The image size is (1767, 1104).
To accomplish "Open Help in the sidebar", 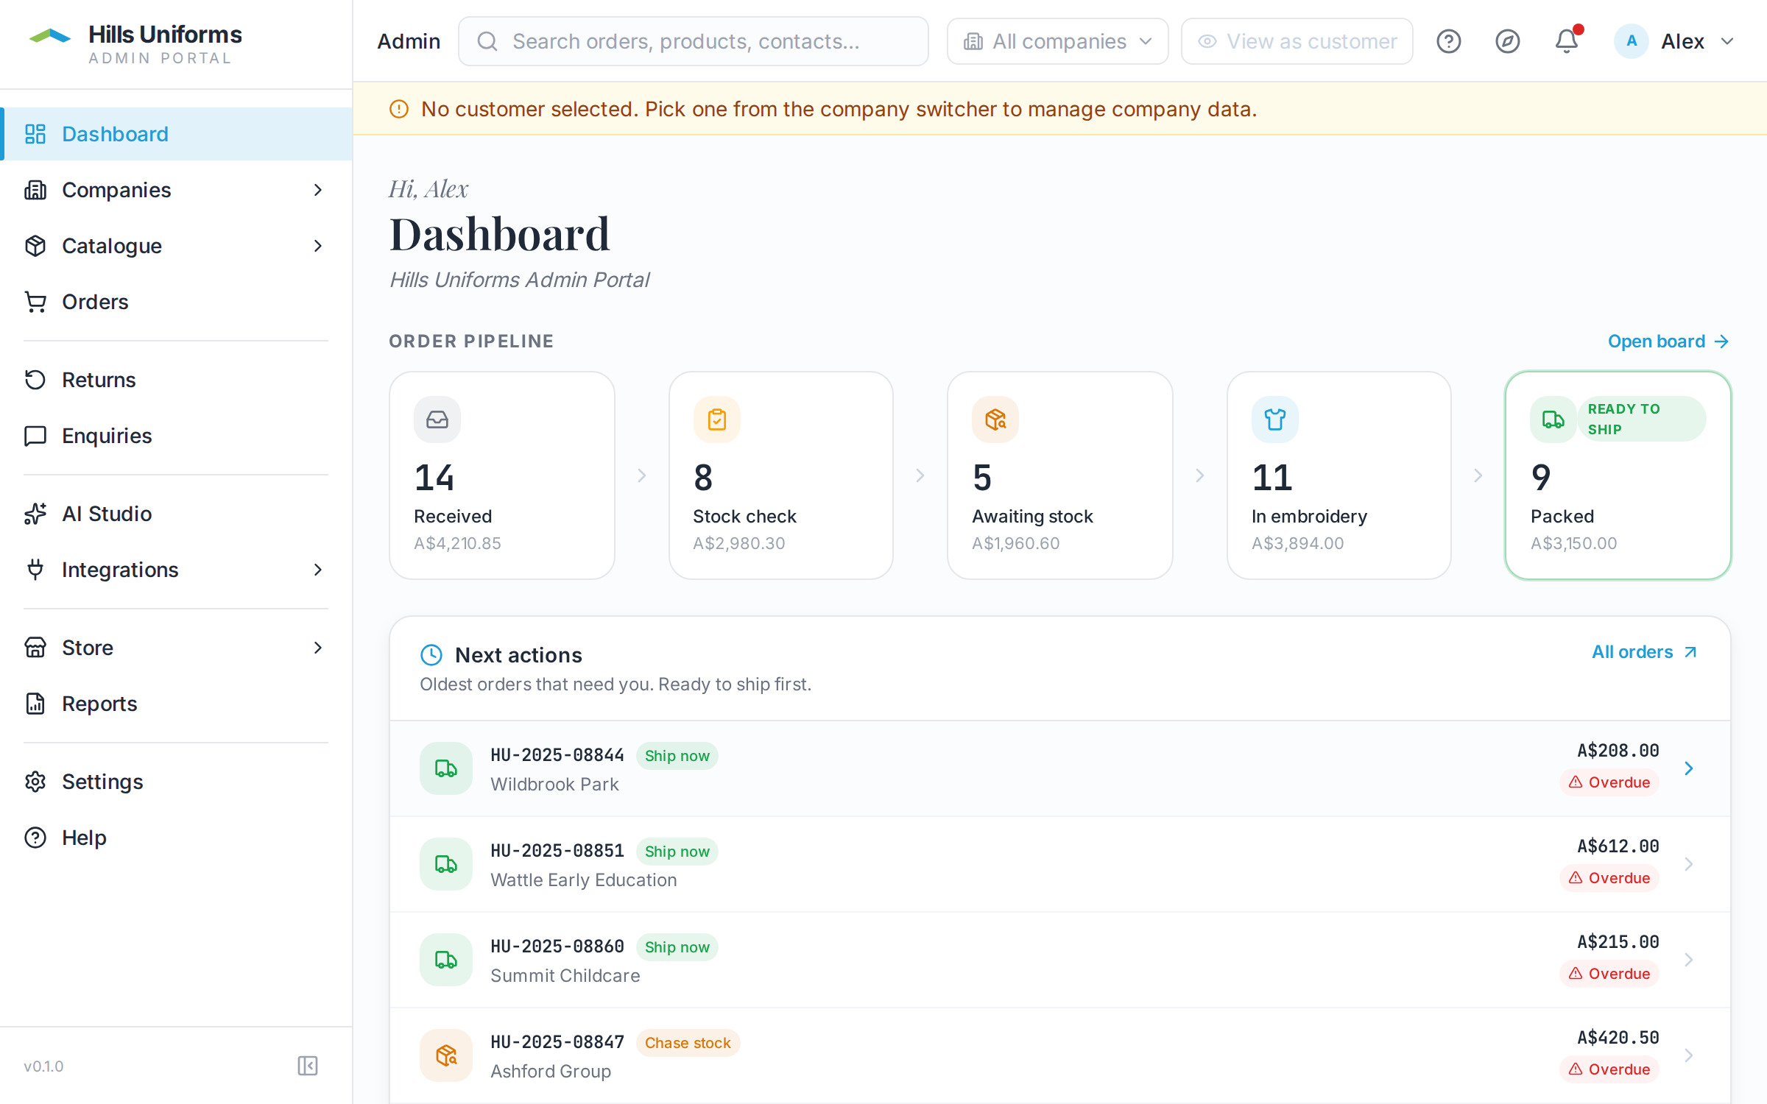I will (x=177, y=838).
